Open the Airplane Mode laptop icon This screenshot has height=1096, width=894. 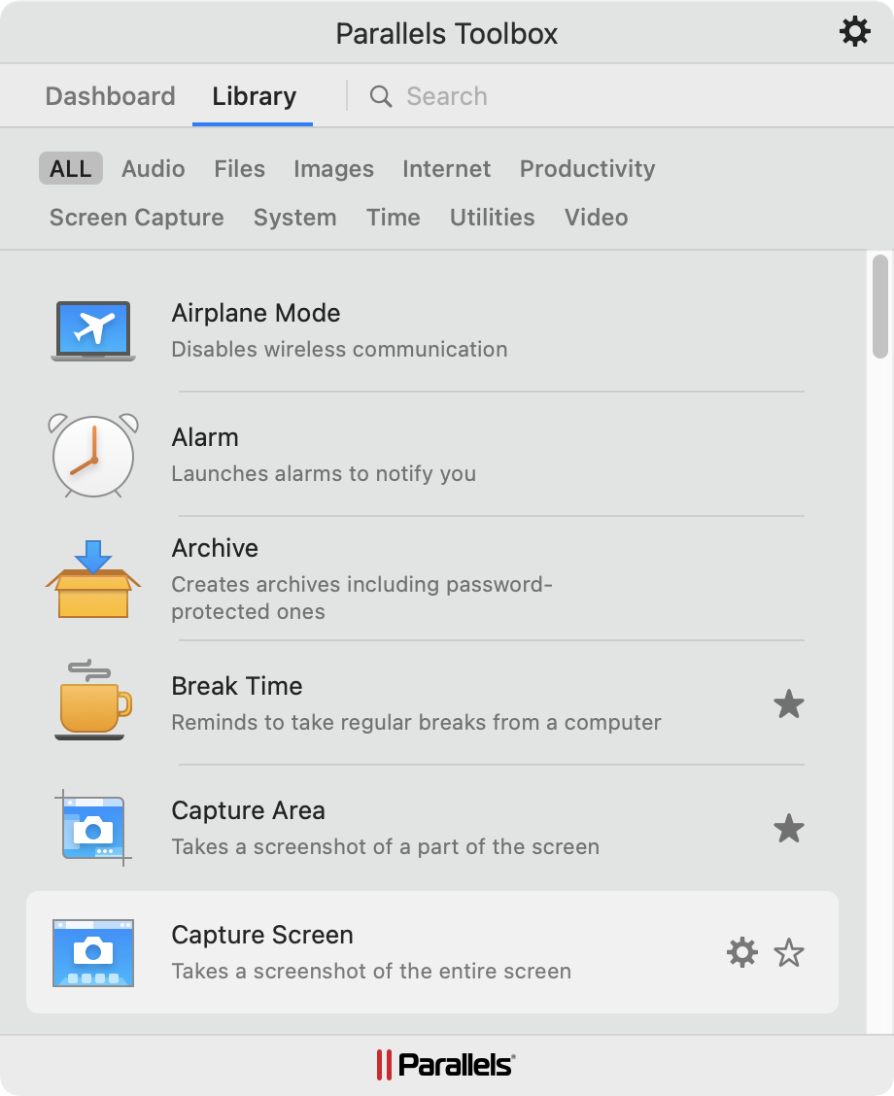click(x=93, y=330)
